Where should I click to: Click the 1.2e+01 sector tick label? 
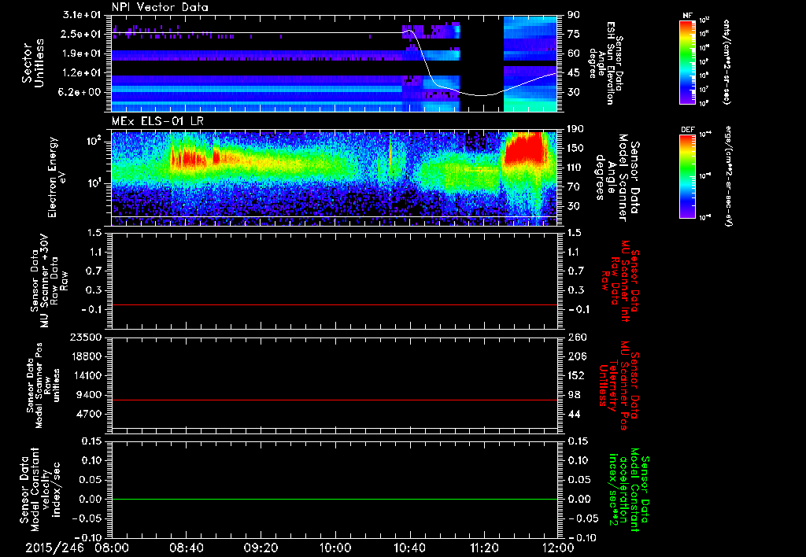(x=82, y=73)
